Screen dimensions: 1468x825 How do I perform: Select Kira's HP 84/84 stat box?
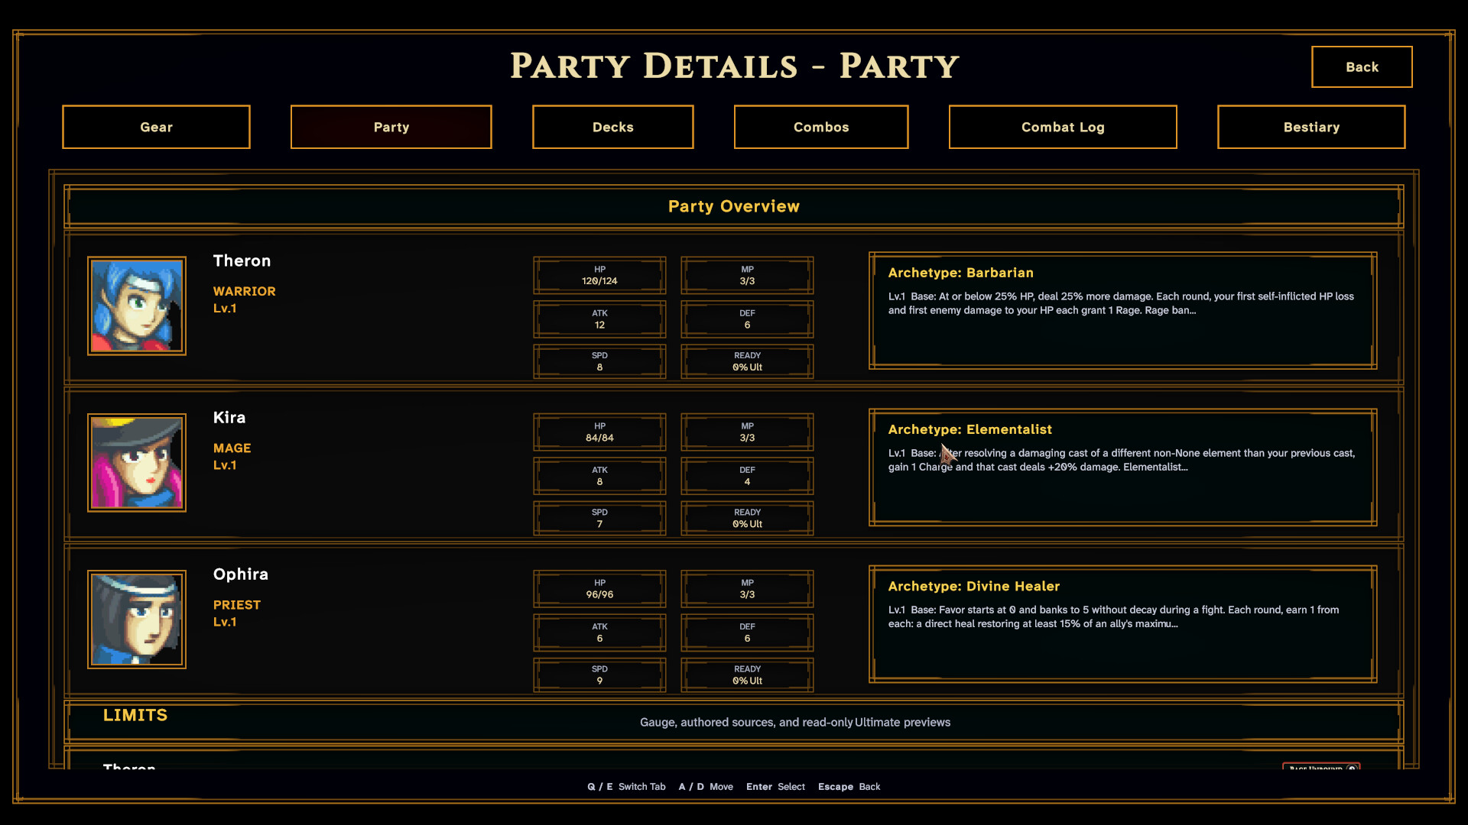point(599,432)
